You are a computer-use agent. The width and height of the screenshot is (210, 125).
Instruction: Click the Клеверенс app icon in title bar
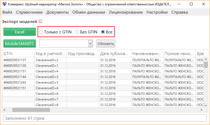(4, 4)
